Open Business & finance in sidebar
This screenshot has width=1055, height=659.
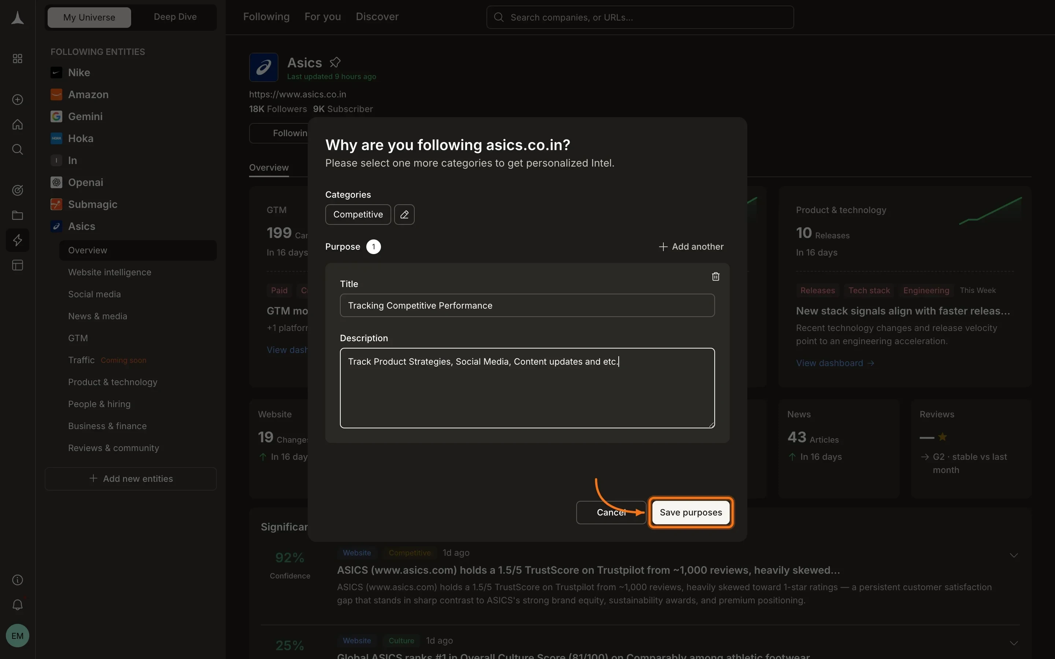click(107, 426)
